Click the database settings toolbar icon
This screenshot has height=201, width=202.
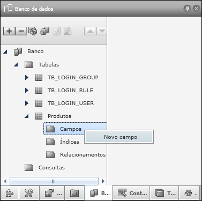33,31
